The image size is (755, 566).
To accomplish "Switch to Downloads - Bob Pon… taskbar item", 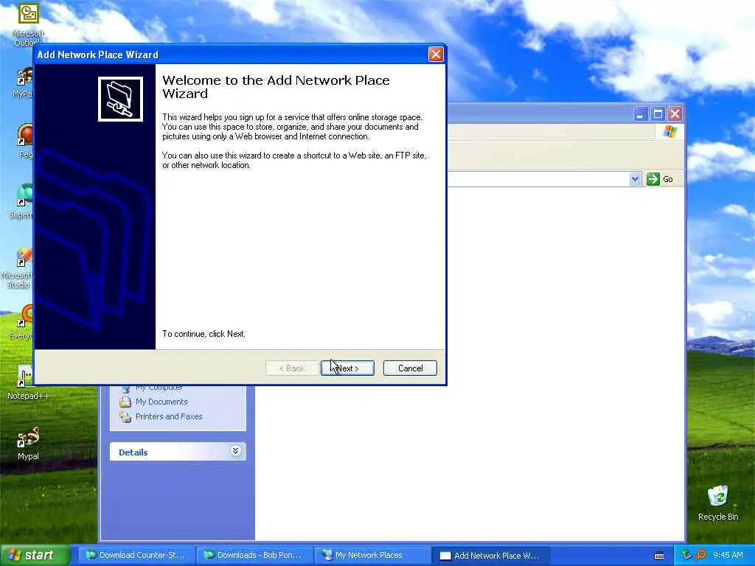I will [x=254, y=555].
